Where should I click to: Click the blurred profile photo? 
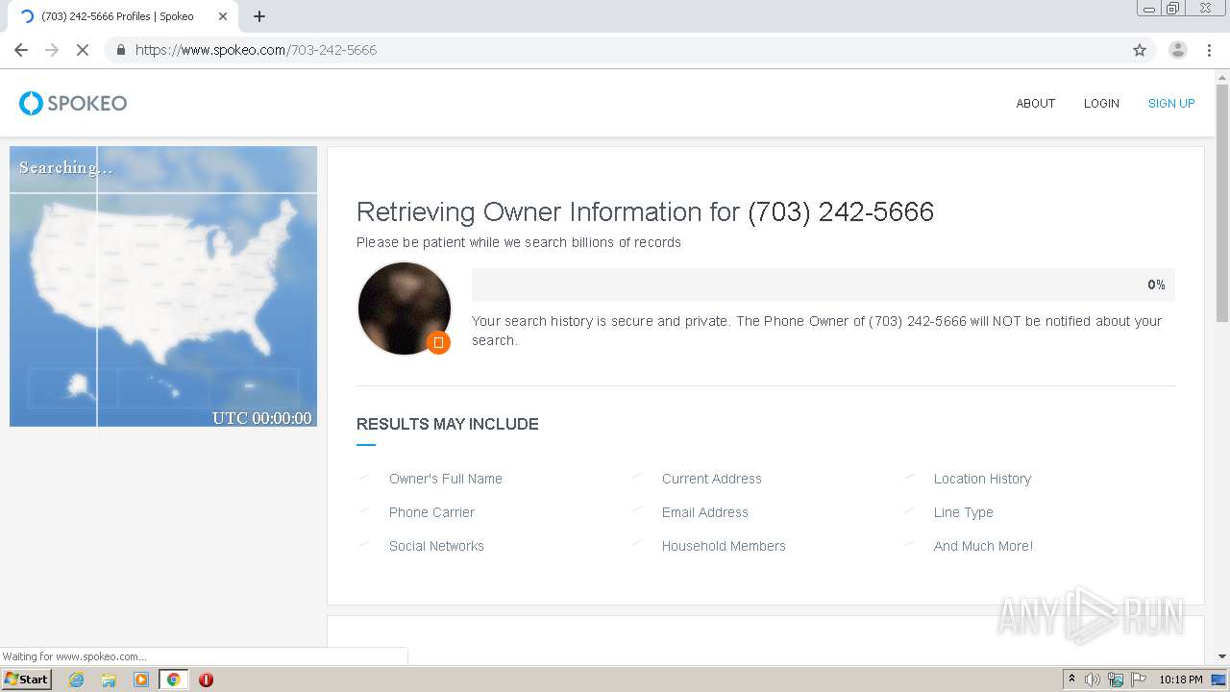click(x=404, y=309)
